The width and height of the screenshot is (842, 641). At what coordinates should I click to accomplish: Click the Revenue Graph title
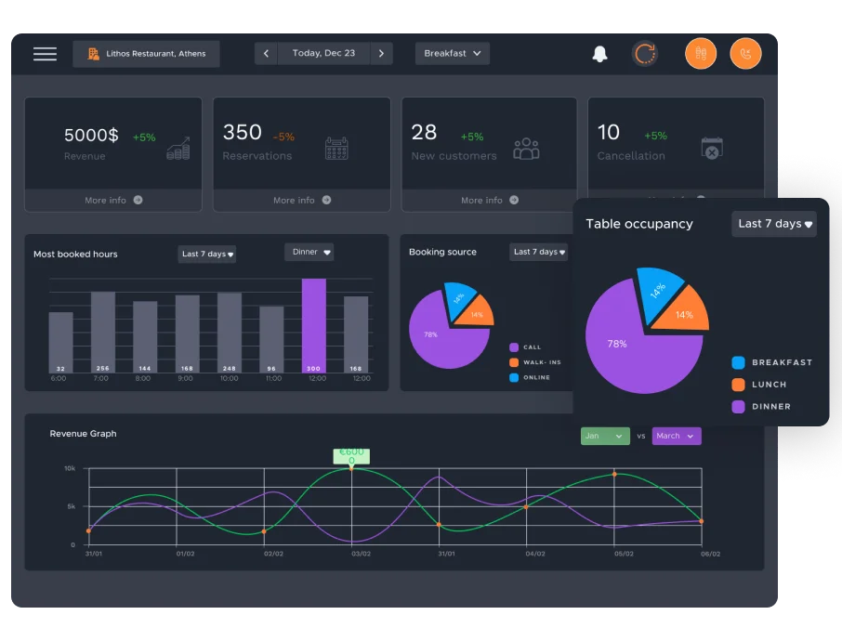84,433
